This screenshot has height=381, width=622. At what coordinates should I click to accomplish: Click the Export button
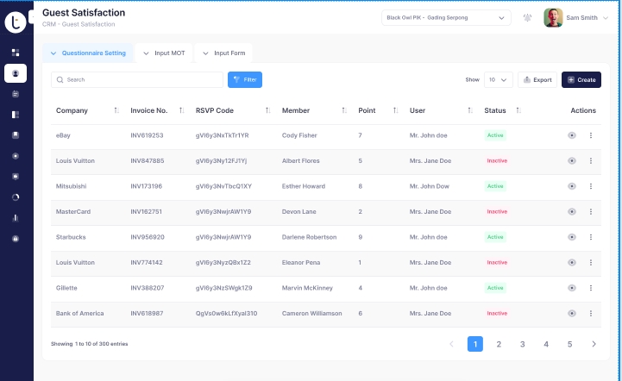(537, 79)
